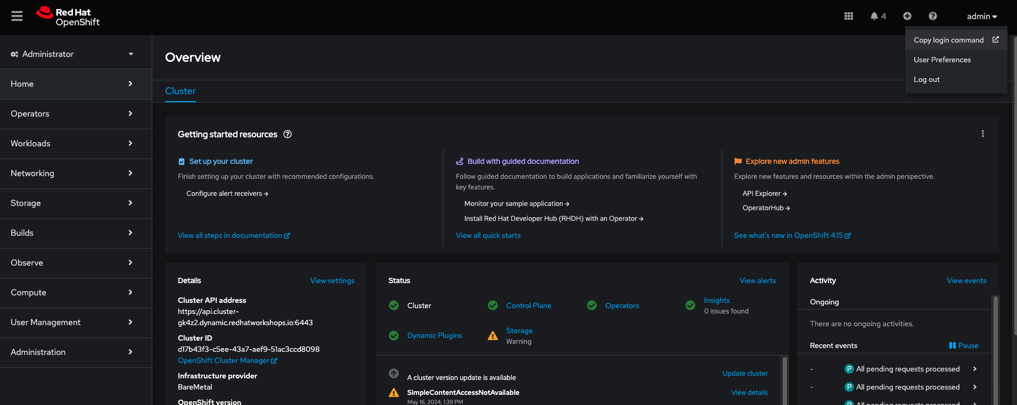Pause the recent events stream
Screen dimensions: 1017x405
click(x=964, y=345)
